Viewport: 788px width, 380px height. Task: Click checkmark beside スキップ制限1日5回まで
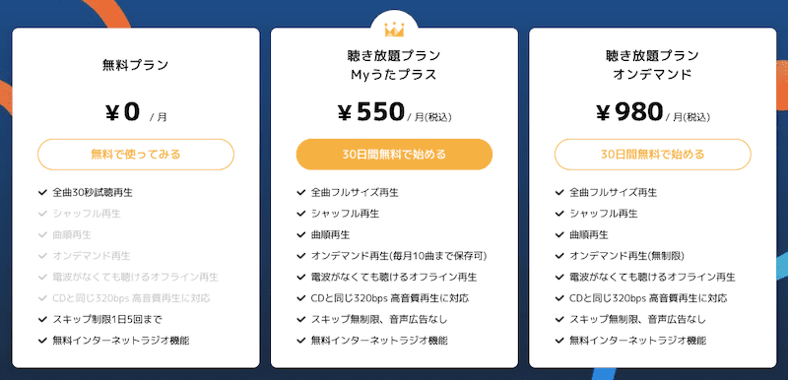point(42,319)
